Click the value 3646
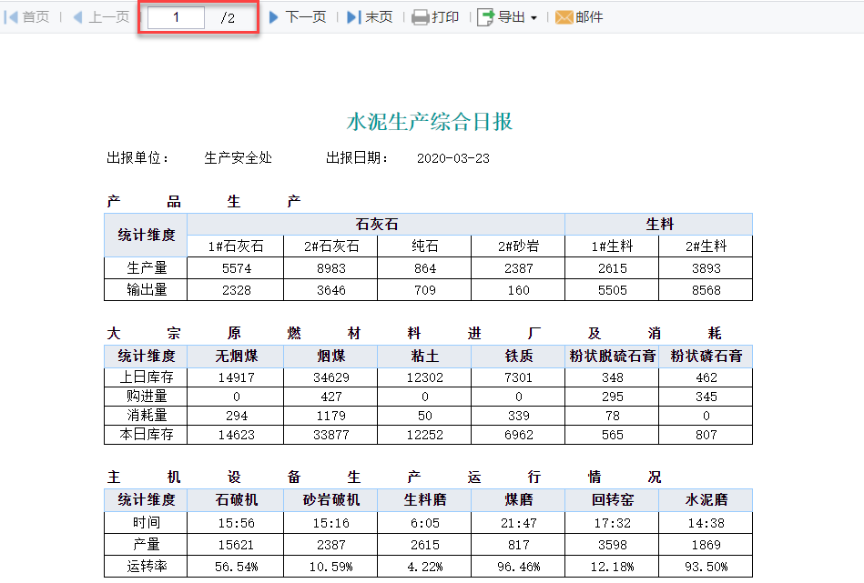 click(331, 290)
